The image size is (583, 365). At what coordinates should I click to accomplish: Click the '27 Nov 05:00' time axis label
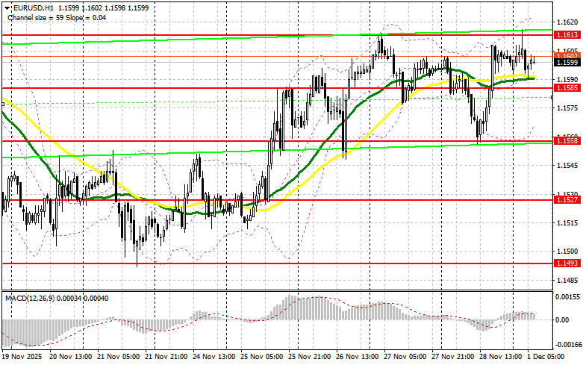pos(405,357)
